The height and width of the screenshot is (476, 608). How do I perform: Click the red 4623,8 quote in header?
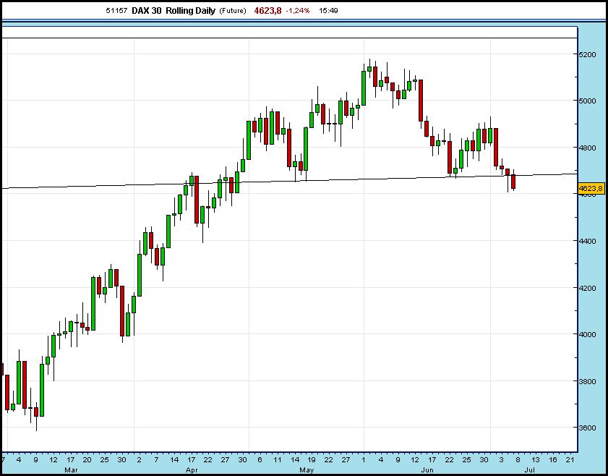click(x=267, y=11)
